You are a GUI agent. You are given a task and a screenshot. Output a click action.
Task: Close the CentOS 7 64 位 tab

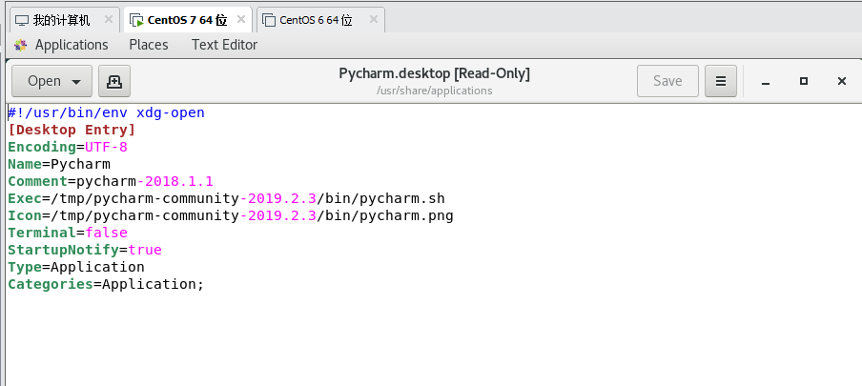coord(241,20)
